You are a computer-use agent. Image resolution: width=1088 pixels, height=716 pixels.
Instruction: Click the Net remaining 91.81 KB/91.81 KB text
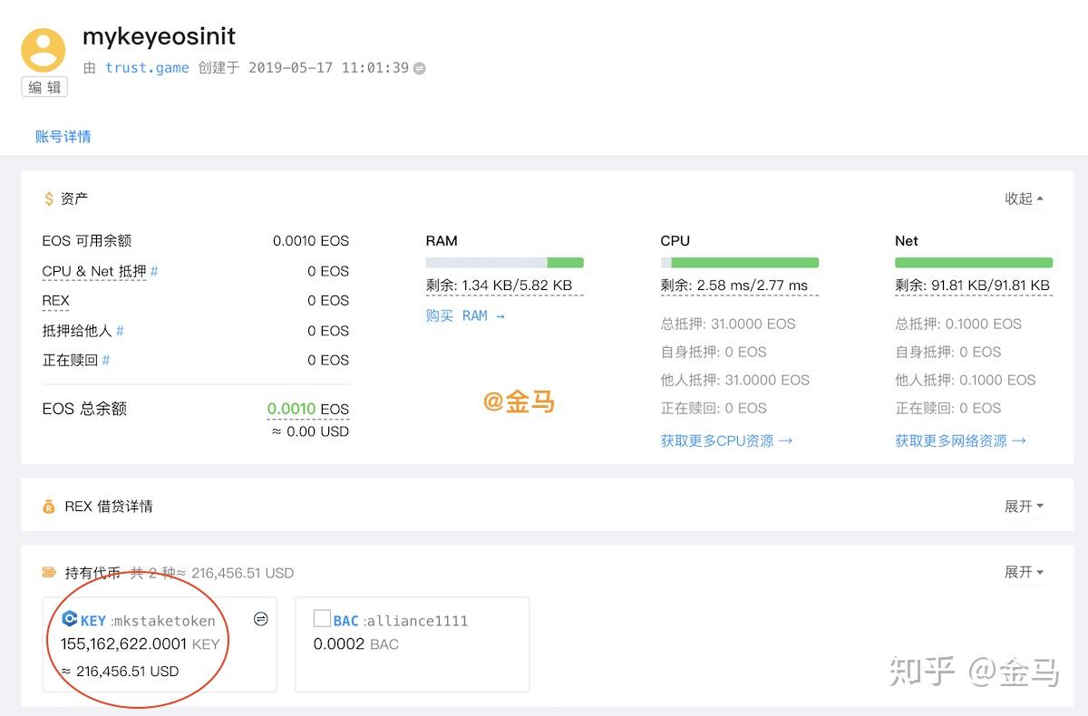974,285
